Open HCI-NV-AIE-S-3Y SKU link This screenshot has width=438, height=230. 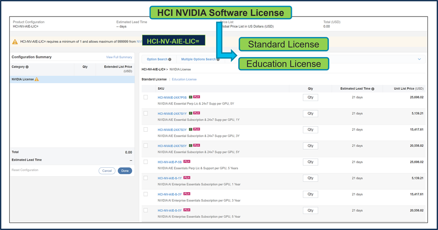tap(170, 194)
